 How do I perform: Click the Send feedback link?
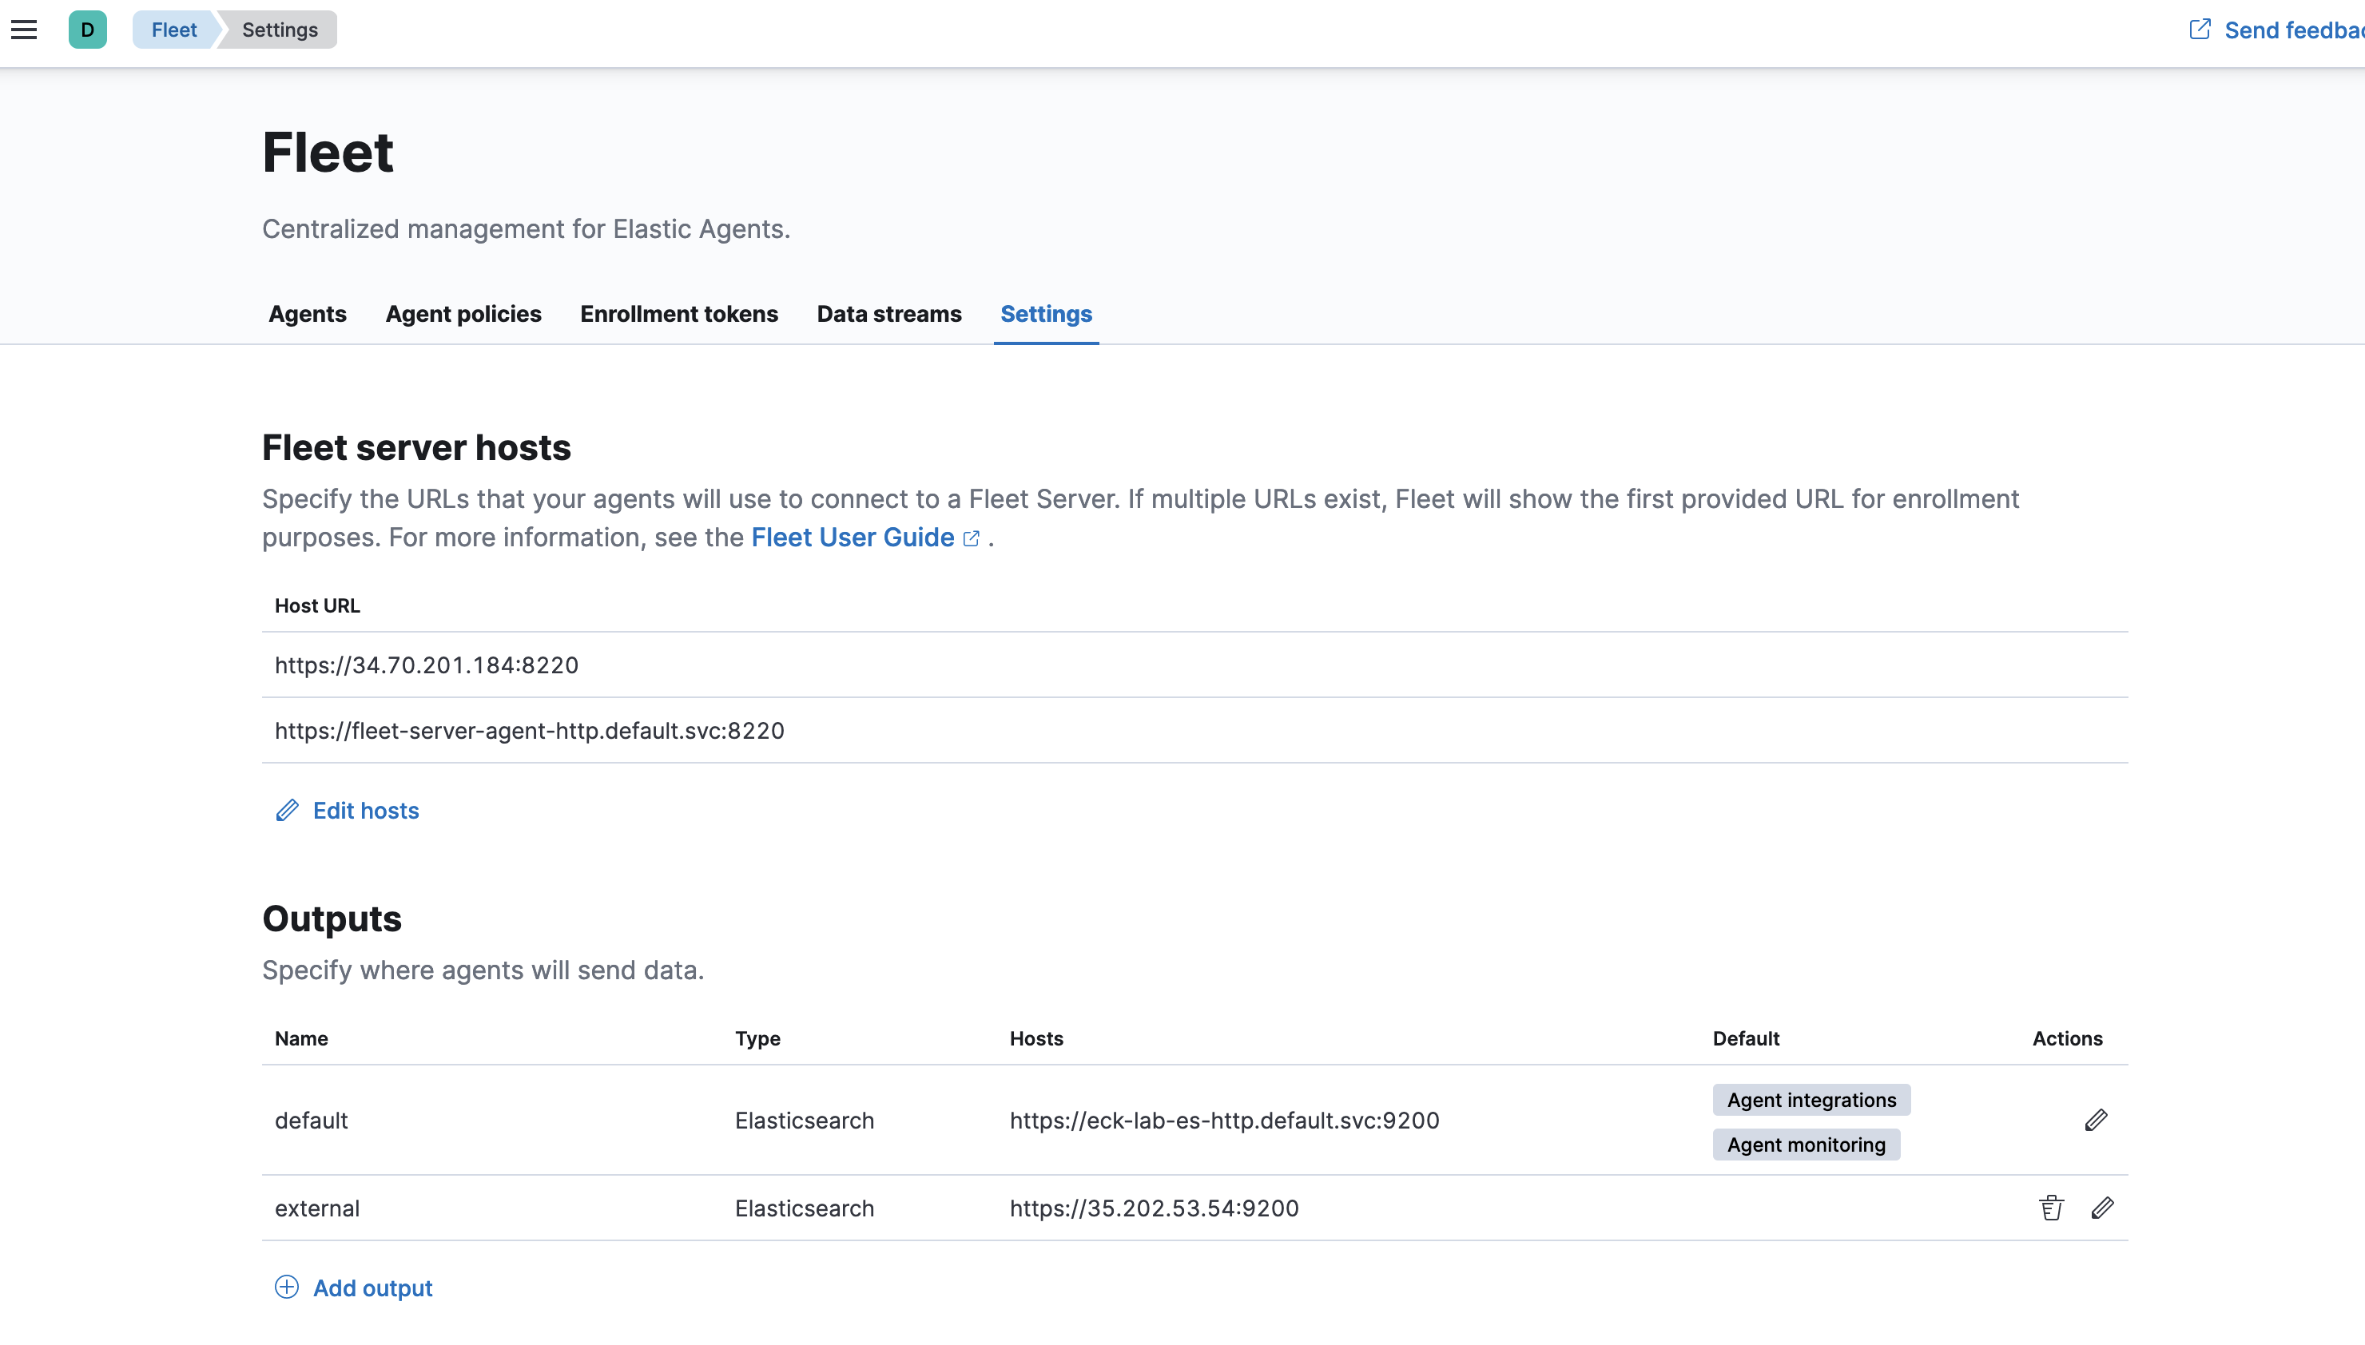point(2291,30)
